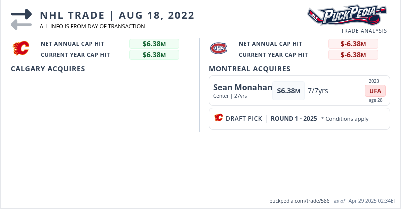Click the Calgary Flames team logo
Screen dimensions: 401x209
21,49
